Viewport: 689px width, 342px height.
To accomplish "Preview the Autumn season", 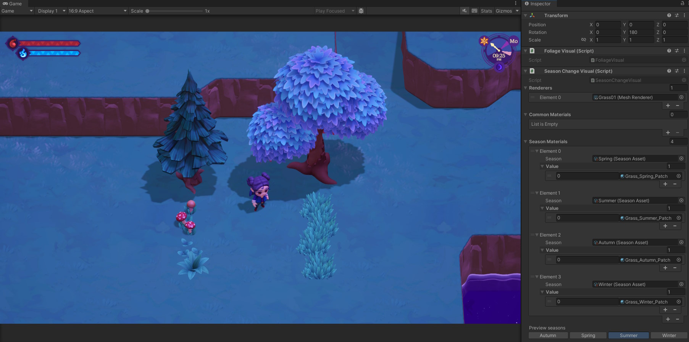I will [x=548, y=336].
